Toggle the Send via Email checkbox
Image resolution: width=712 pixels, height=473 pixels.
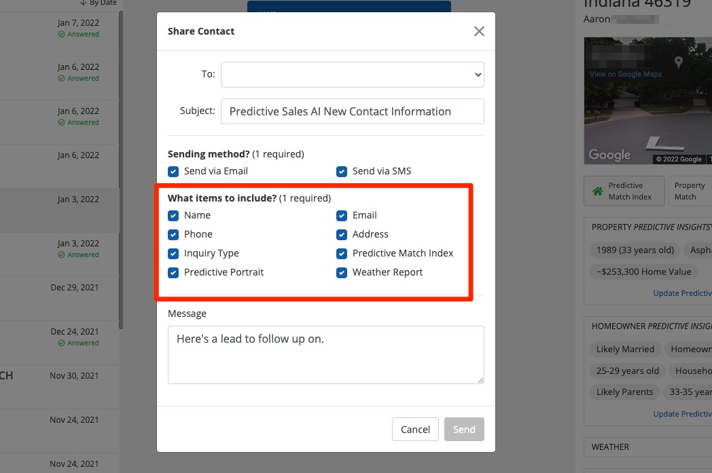(174, 172)
